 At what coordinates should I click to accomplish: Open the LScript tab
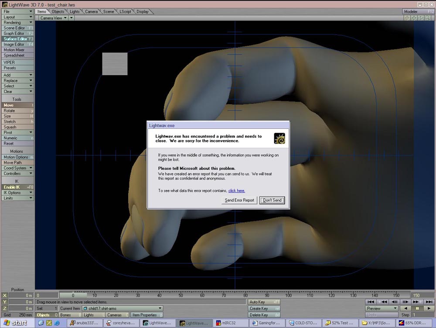125,11
